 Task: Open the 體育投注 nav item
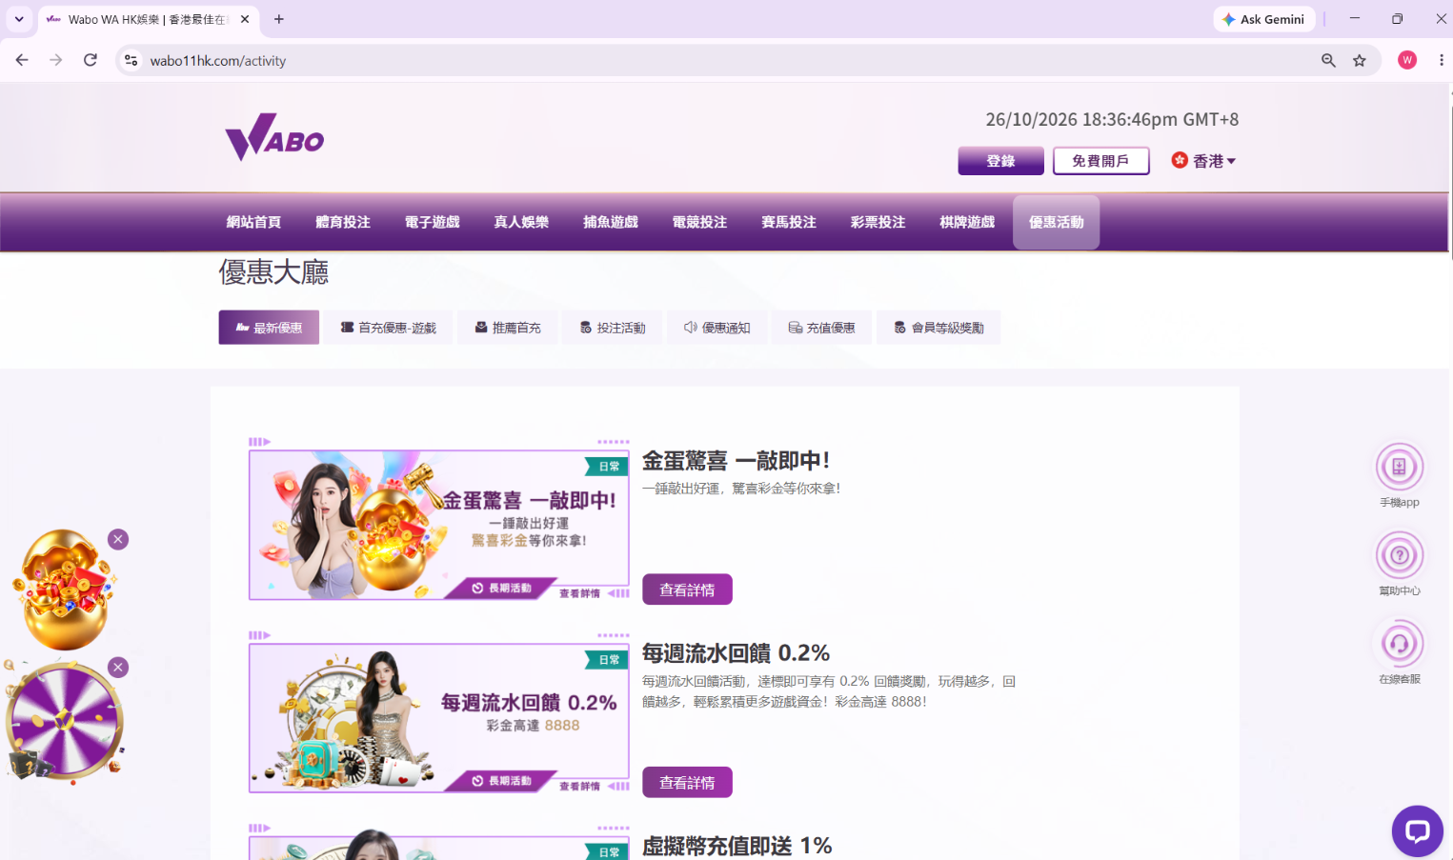(343, 222)
